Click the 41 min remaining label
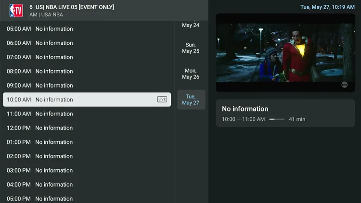Viewport: 361px width, 203px height. coord(297,119)
